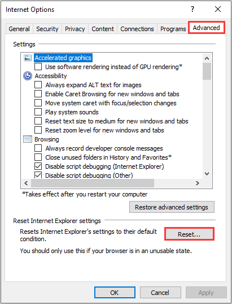This screenshot has width=232, height=304.
Task: Click the horizontal scroll right arrow
Action: pyautogui.click(x=198, y=183)
